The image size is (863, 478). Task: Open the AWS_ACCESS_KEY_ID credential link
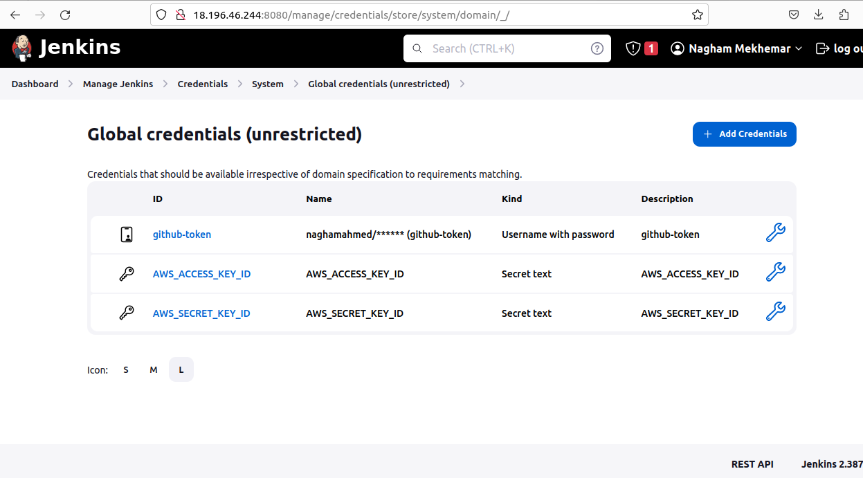pos(201,274)
